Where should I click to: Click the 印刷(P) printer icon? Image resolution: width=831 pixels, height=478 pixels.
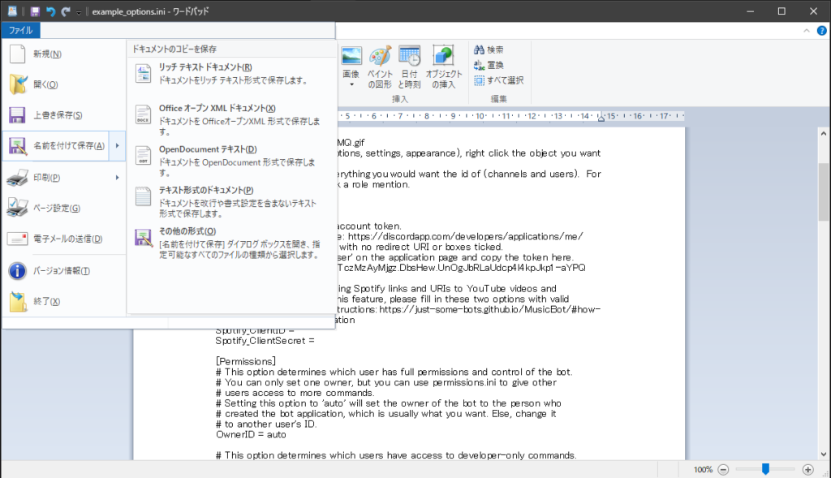pyautogui.click(x=18, y=178)
